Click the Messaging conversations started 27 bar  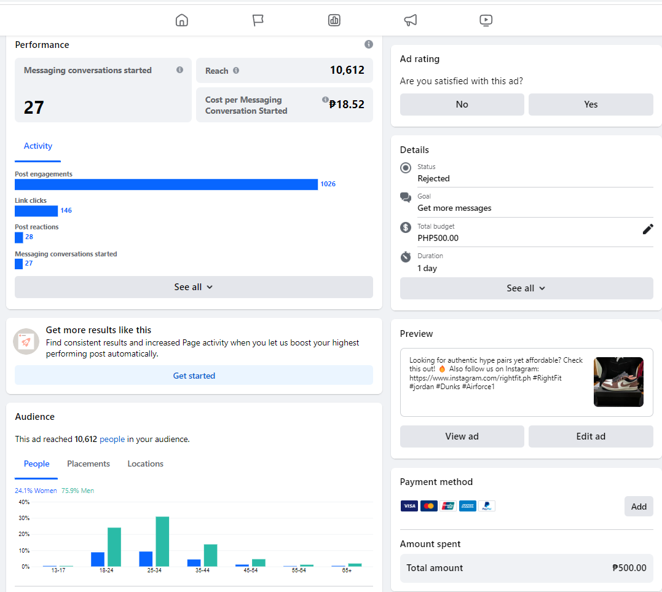click(x=19, y=264)
